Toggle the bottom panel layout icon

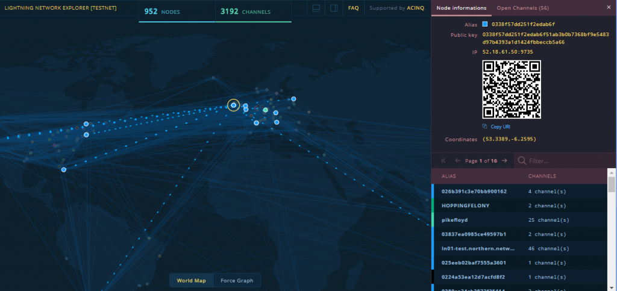(316, 8)
